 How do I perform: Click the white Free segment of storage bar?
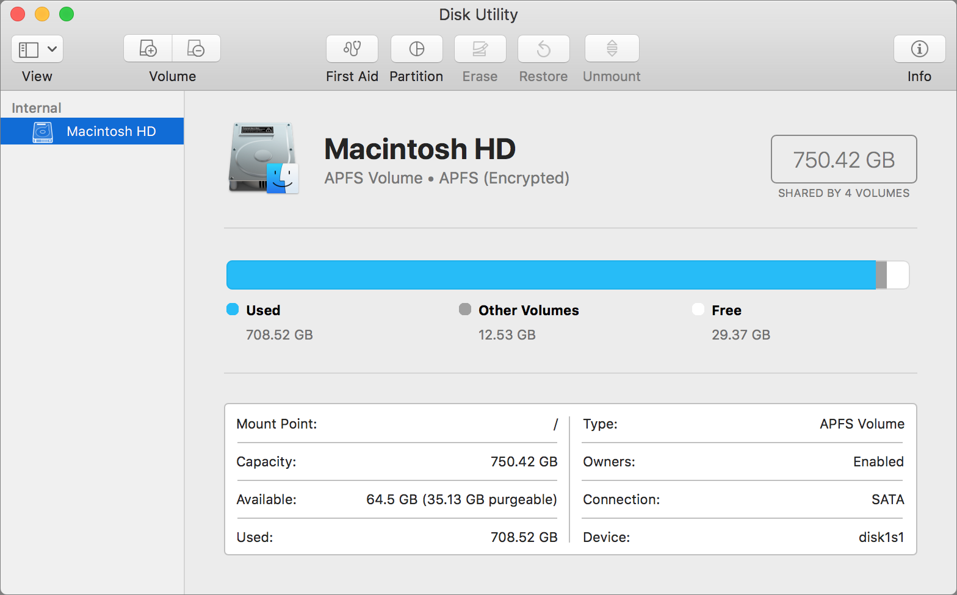tap(898, 275)
